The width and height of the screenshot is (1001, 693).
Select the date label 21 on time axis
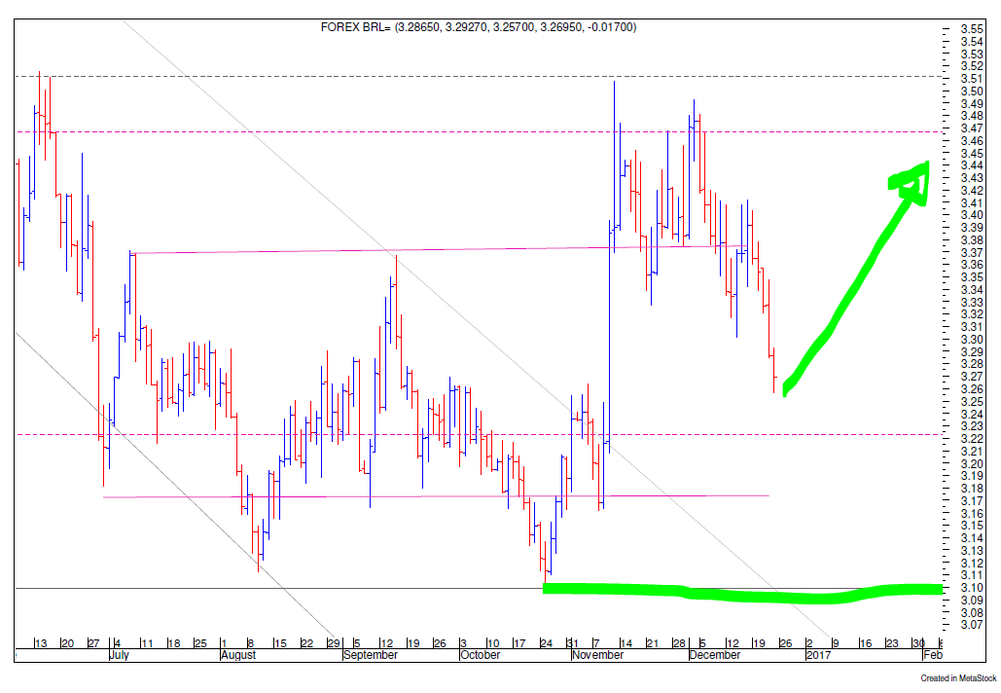coord(653,643)
